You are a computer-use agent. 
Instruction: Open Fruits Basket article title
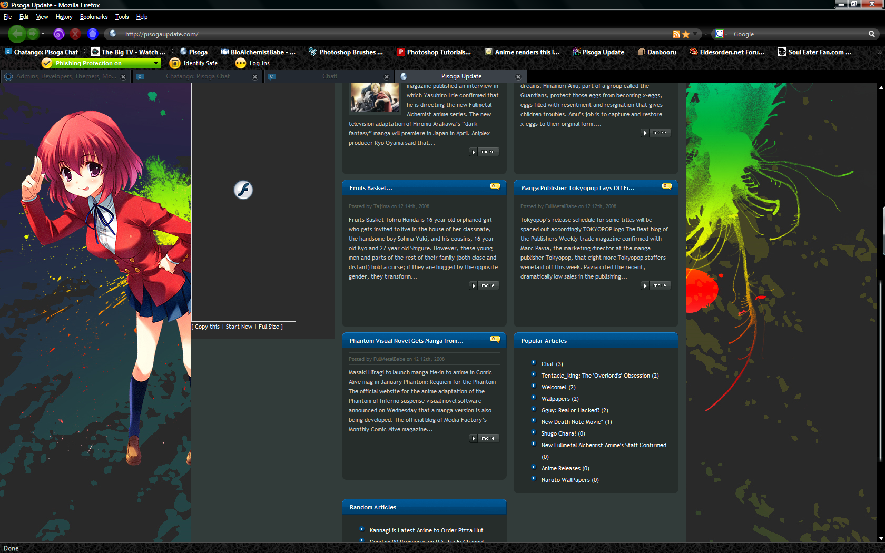tap(371, 188)
